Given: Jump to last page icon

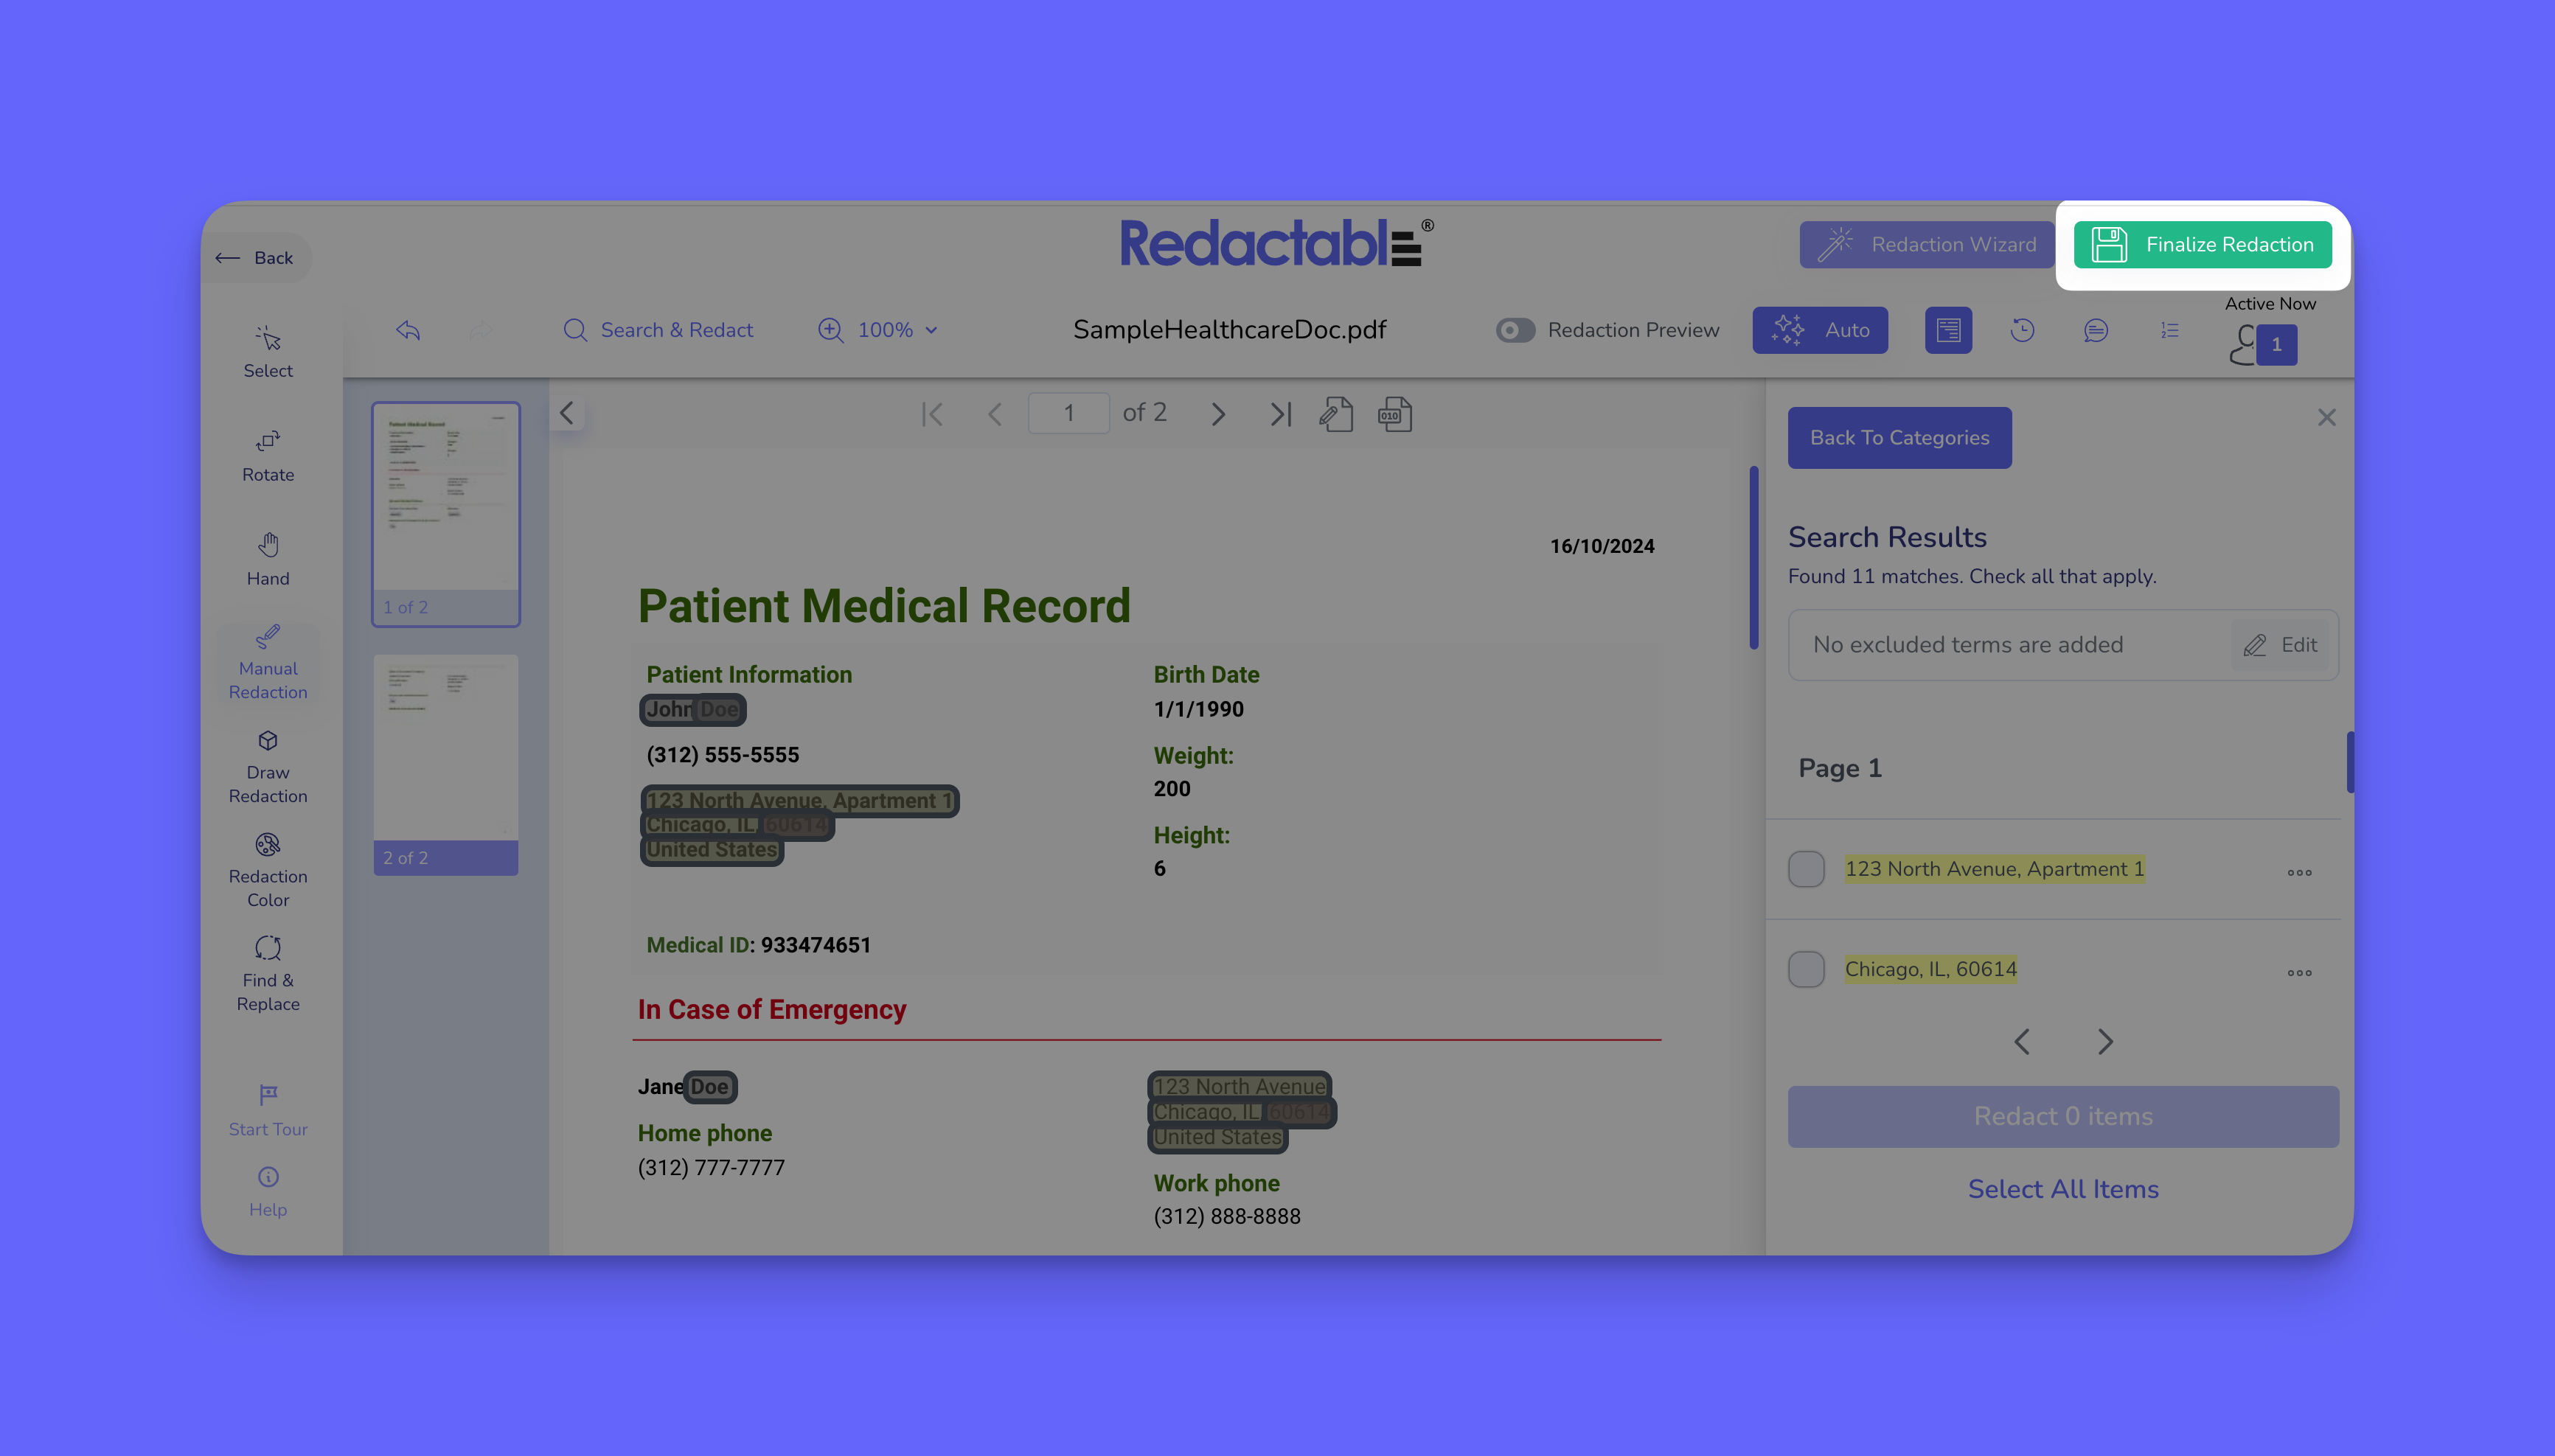Looking at the screenshot, I should [x=1281, y=414].
